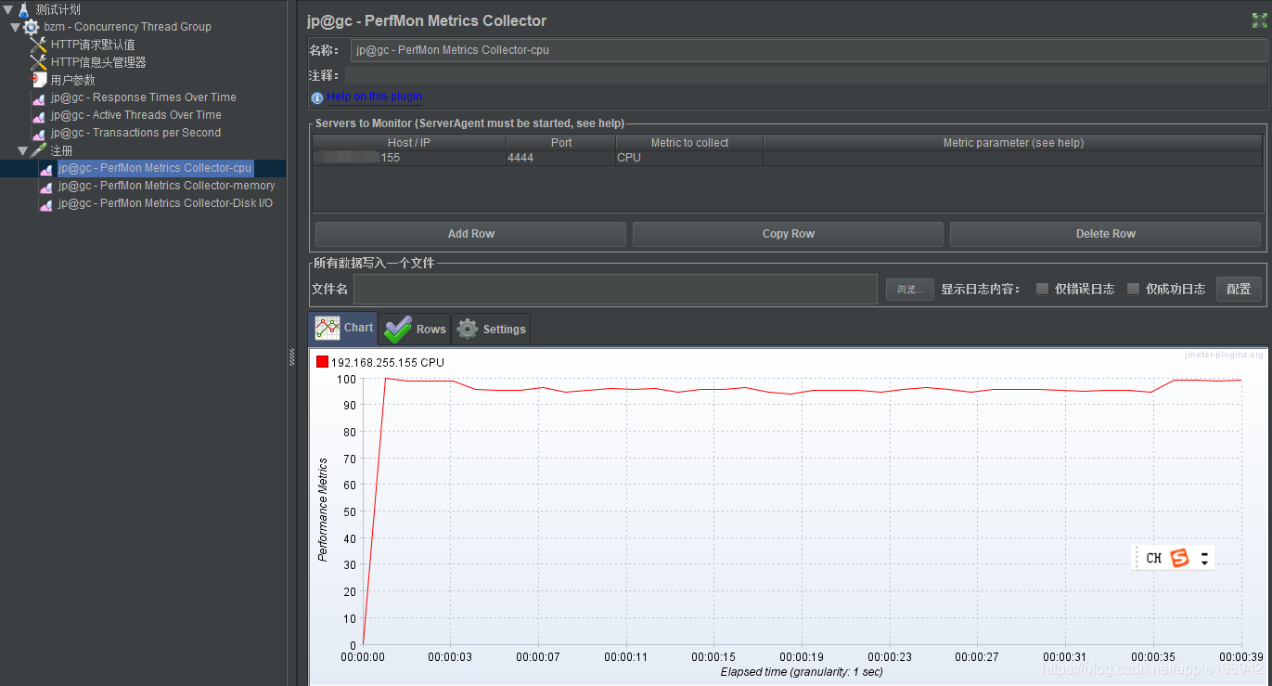The width and height of the screenshot is (1272, 686).
Task: Select bzm - Concurrency Thread Group item
Action: (x=127, y=27)
